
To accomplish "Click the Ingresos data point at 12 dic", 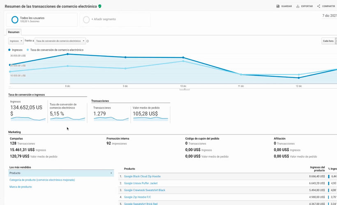I will (x=299, y=78).
